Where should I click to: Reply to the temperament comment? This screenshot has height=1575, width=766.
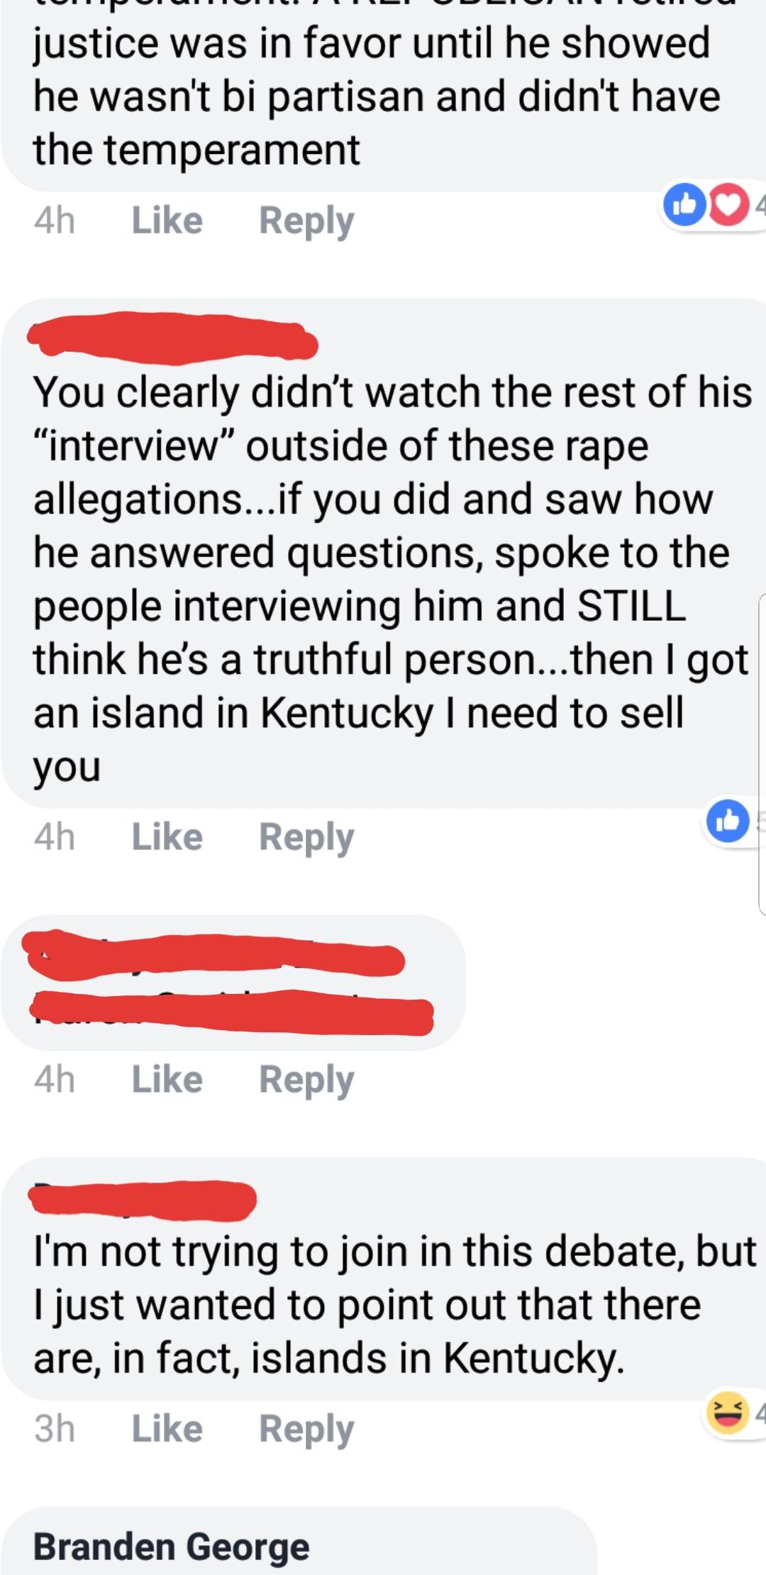[x=306, y=221]
